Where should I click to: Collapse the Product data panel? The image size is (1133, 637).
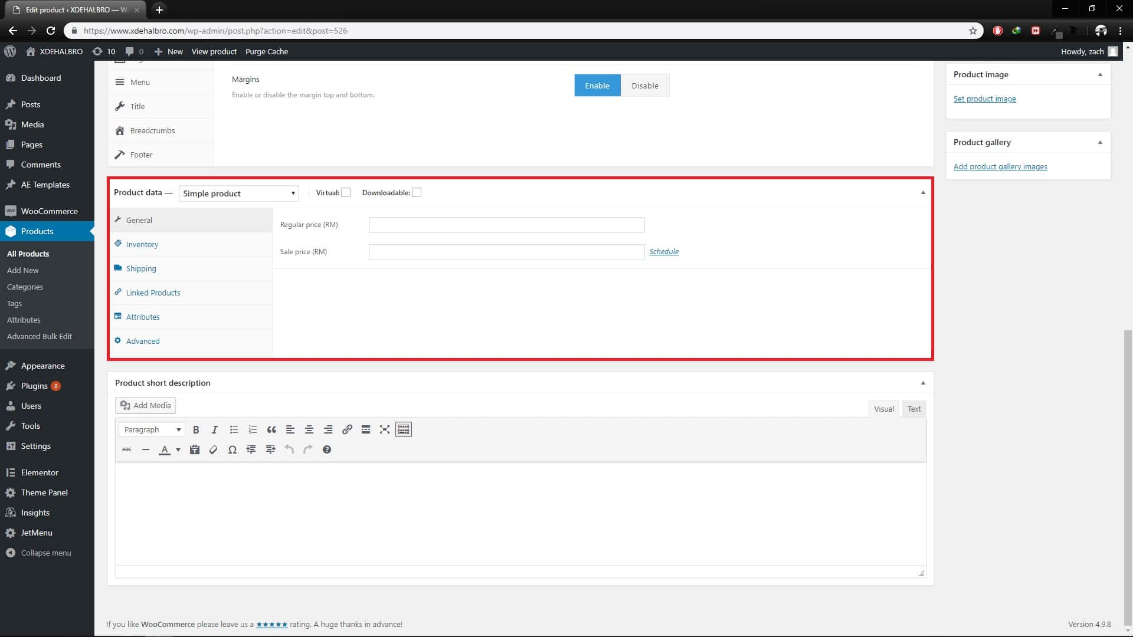(923, 192)
